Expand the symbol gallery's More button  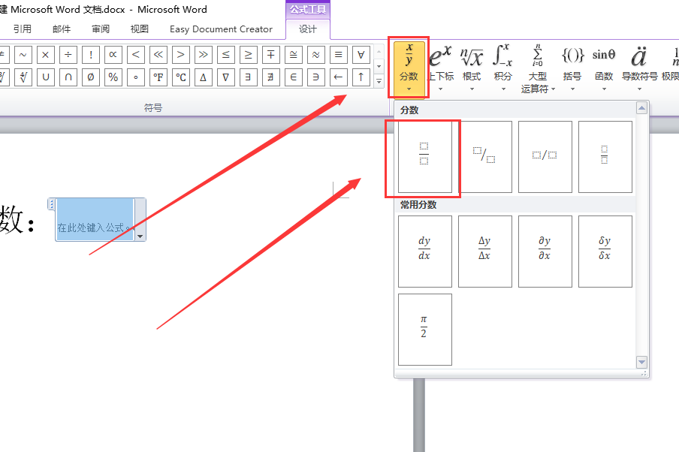(x=379, y=81)
